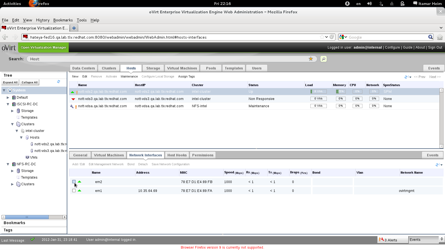Click Expand All button
The height and width of the screenshot is (250, 445).
pyautogui.click(x=10, y=82)
